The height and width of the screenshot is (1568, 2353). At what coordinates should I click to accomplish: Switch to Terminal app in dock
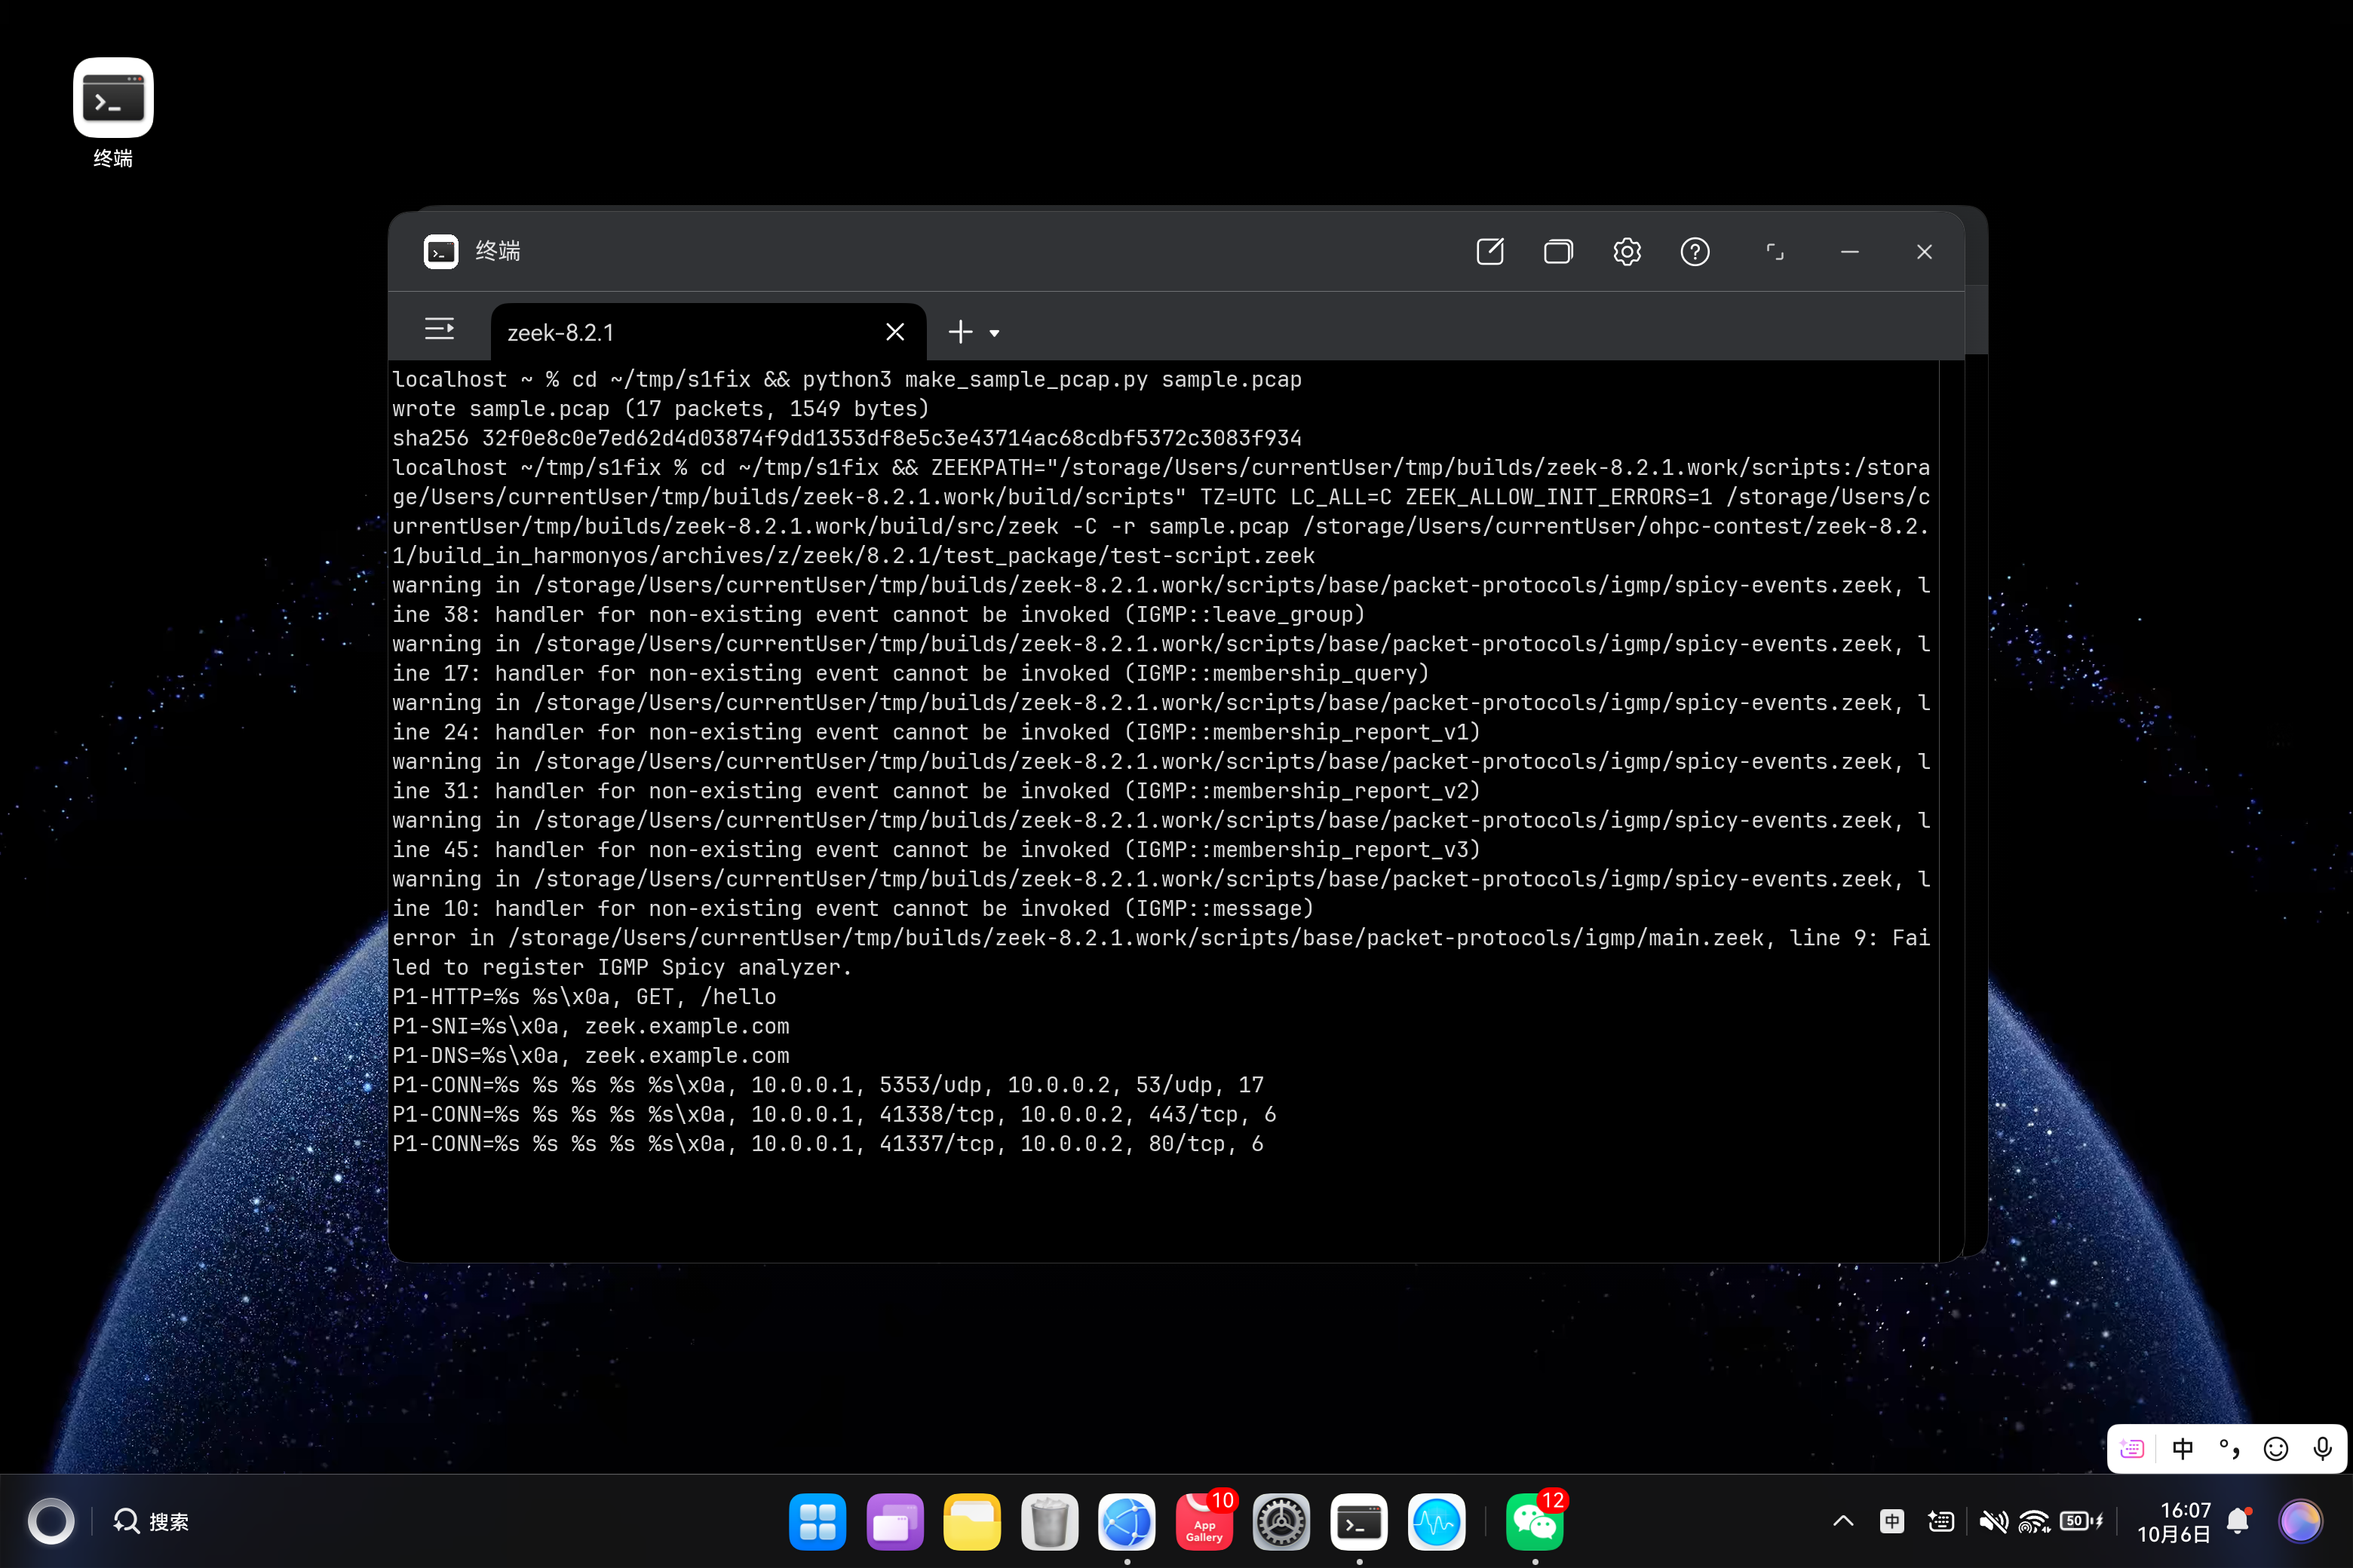click(1358, 1521)
